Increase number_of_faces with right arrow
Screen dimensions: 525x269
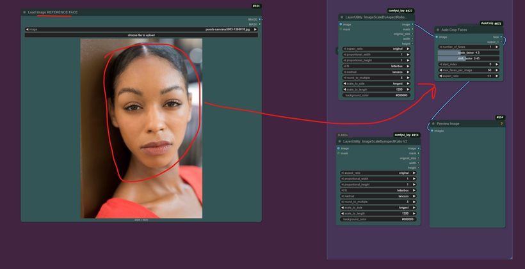498,47
